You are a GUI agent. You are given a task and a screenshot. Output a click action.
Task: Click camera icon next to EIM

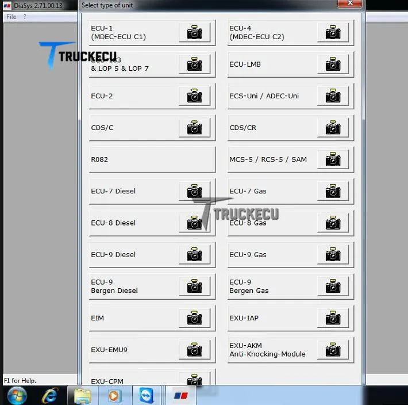click(x=194, y=318)
